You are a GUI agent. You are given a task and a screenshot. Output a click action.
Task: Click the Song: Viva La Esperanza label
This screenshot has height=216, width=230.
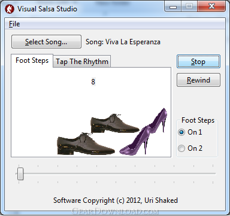click(123, 42)
